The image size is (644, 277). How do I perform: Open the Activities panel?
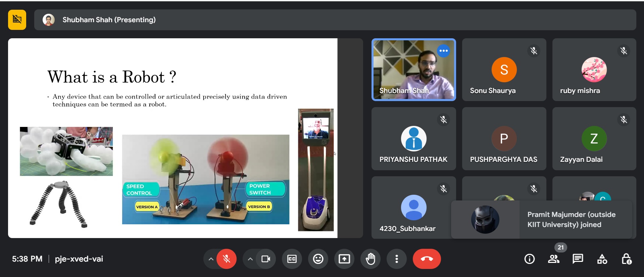[x=602, y=259]
